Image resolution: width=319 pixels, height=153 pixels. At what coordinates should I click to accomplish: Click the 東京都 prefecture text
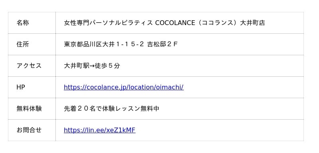73,44
